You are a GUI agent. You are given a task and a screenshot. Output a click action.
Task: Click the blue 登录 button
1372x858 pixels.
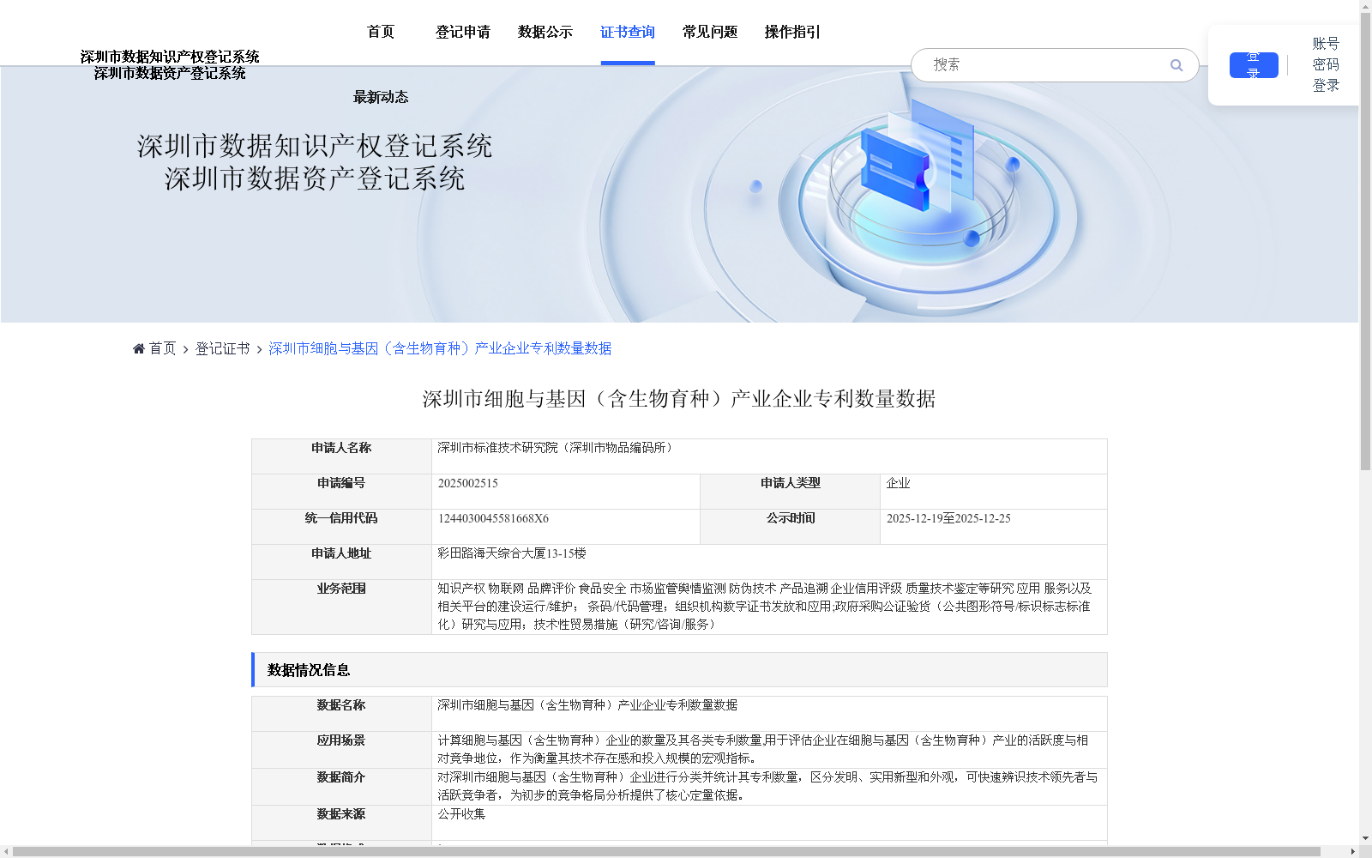pyautogui.click(x=1254, y=65)
